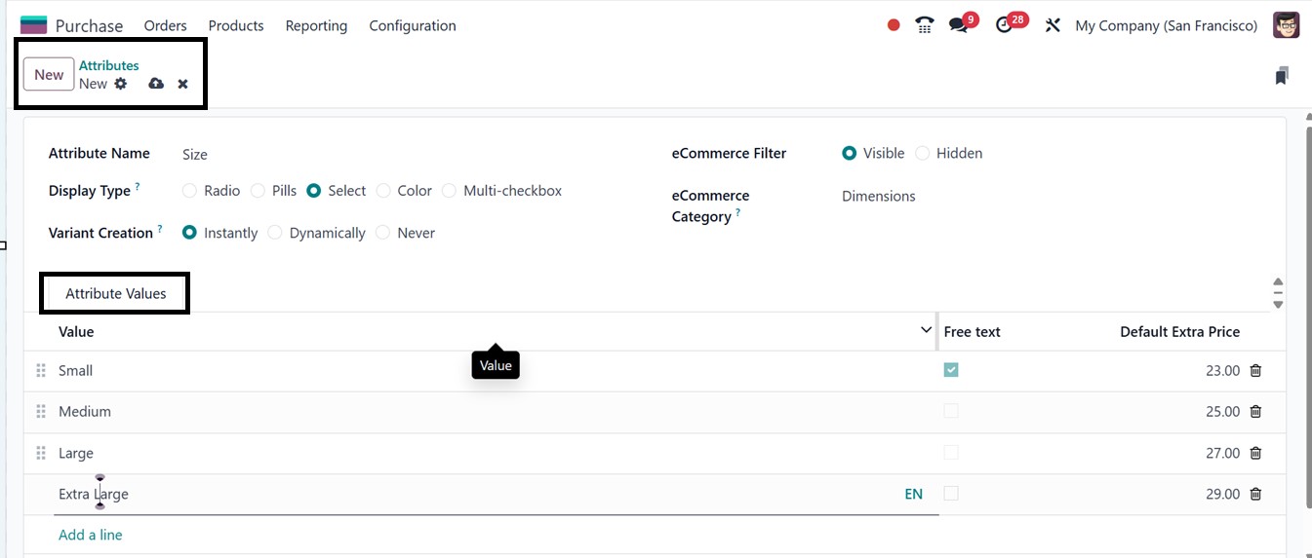
Task: Click the New button
Action: 49,75
